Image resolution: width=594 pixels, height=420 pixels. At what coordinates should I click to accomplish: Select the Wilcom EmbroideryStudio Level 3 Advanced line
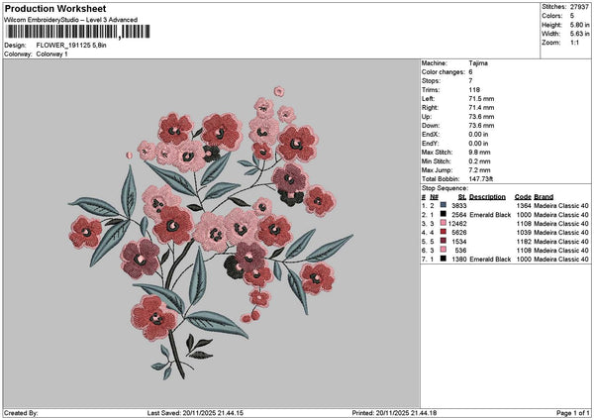71,20
